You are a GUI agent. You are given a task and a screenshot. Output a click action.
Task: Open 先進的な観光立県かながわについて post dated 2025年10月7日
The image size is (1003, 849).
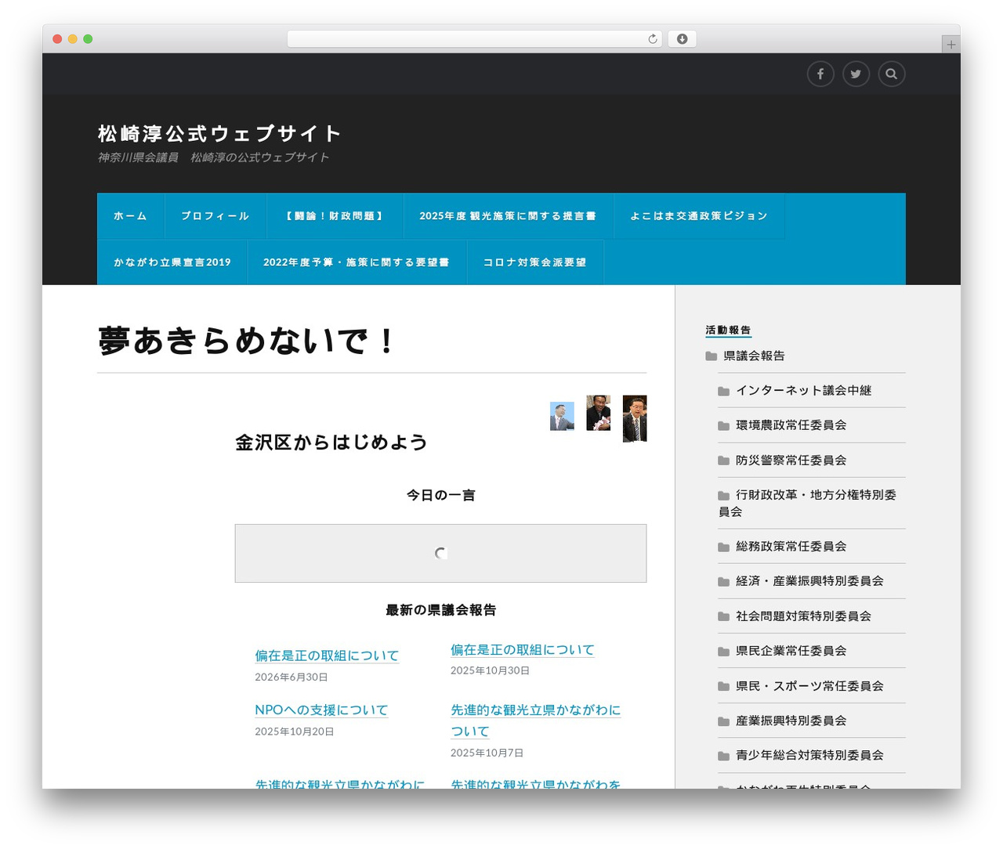(536, 721)
